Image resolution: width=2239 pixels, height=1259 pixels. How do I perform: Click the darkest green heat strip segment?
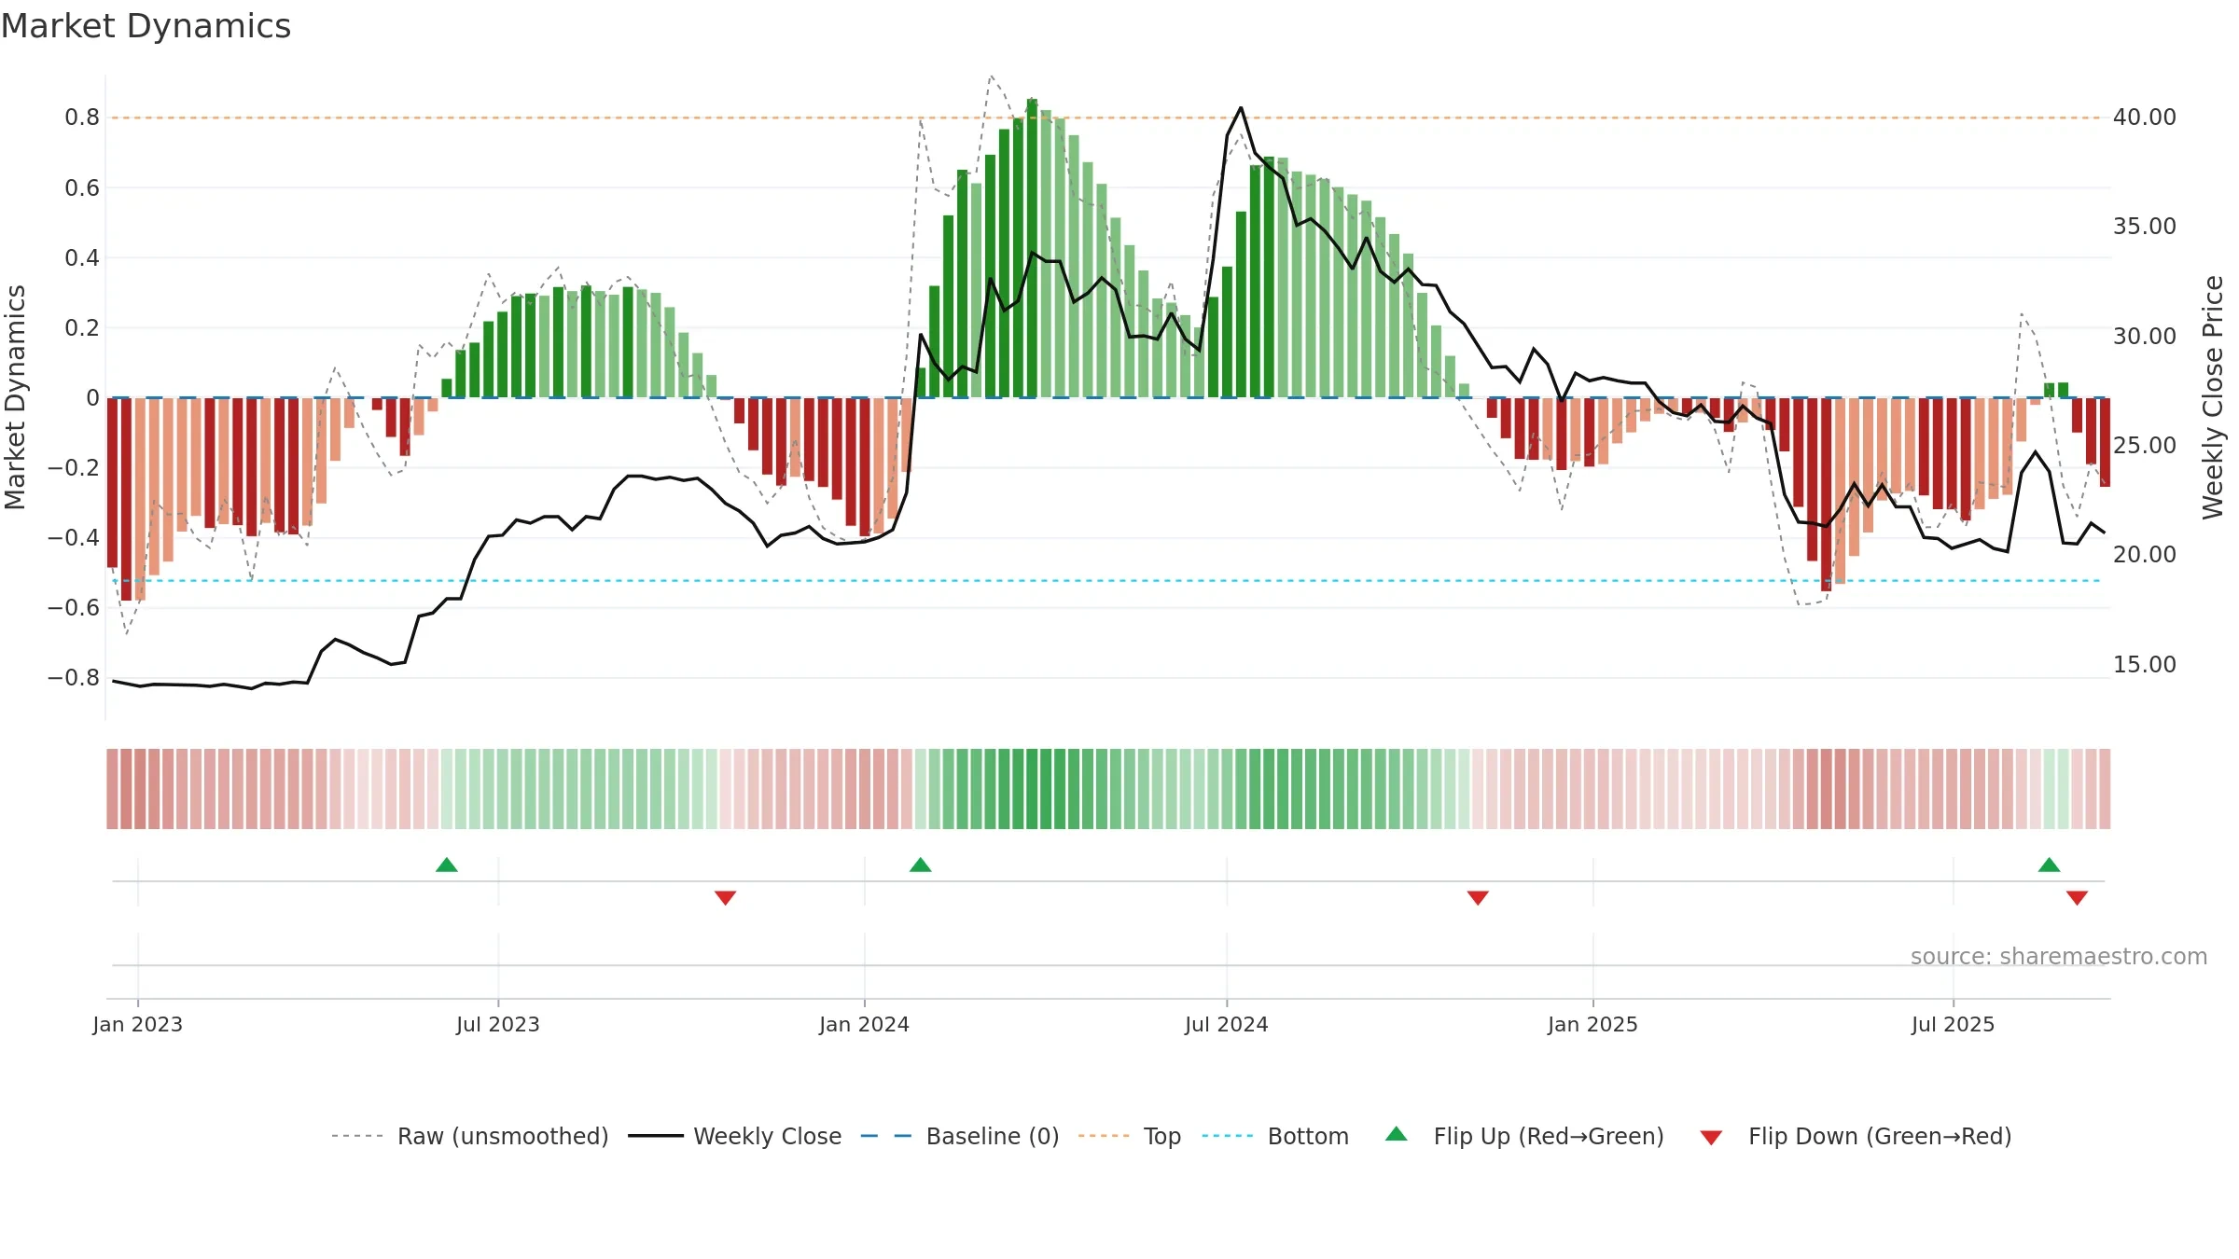pos(1032,789)
